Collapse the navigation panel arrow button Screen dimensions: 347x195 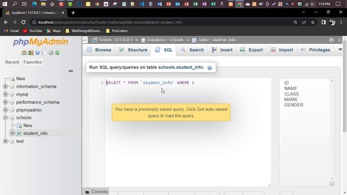point(85,40)
